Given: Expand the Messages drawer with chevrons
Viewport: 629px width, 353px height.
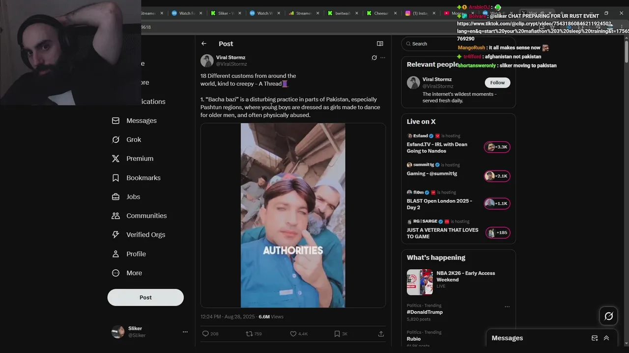Looking at the screenshot, I should (606, 338).
